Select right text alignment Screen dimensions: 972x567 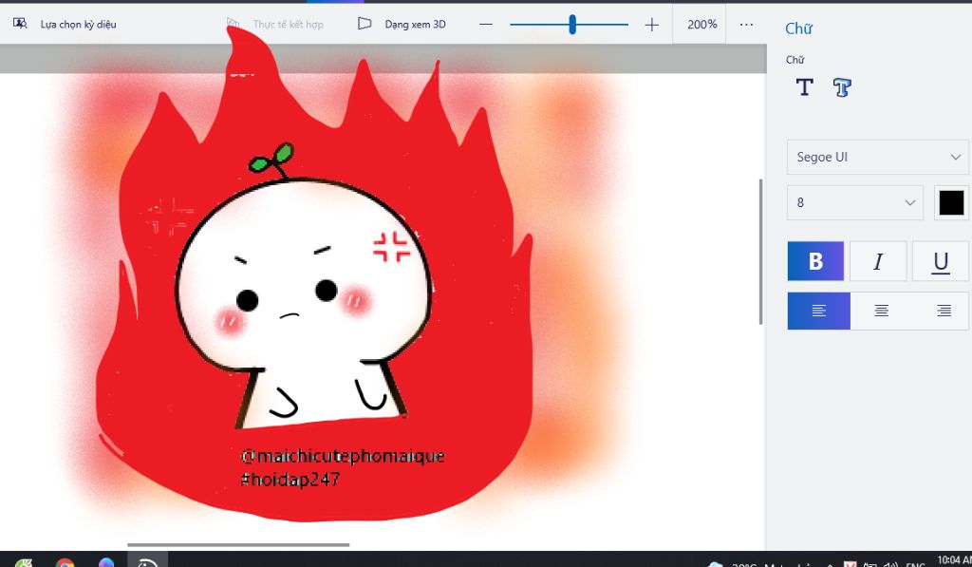pyautogui.click(x=944, y=311)
